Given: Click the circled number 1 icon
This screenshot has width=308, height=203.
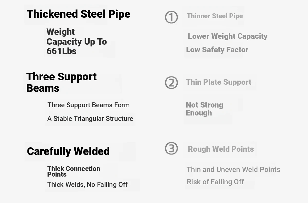Looking at the screenshot, I should point(171,17).
